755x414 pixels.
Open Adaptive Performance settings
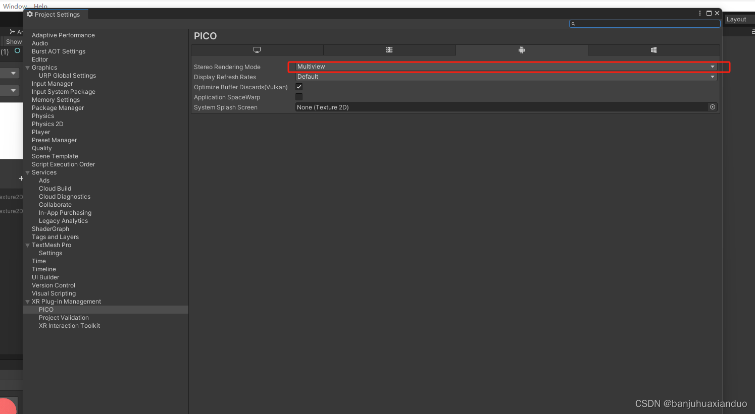tap(63, 35)
